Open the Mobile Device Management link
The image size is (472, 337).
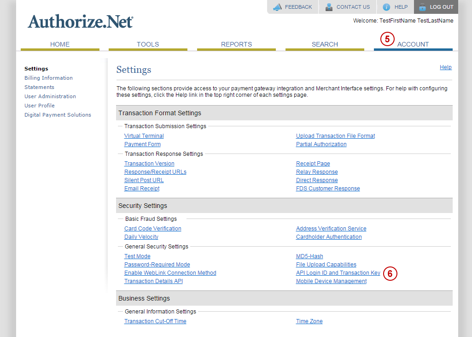point(331,281)
